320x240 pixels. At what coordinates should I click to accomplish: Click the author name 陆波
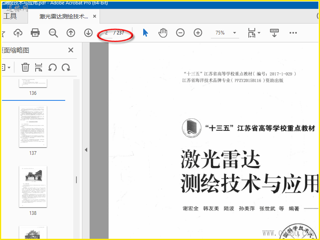pos(229,208)
